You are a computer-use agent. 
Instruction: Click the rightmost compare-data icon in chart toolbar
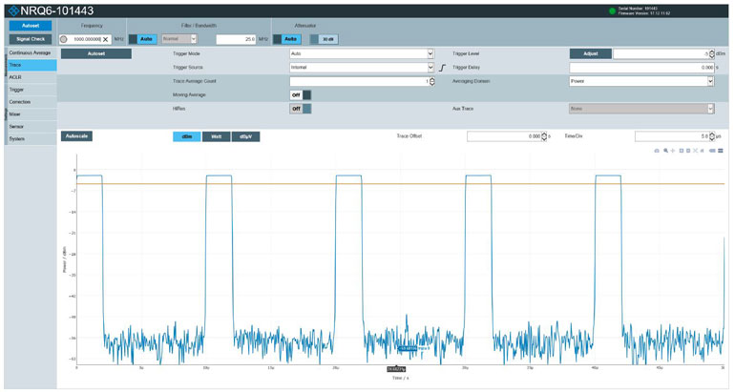[721, 151]
